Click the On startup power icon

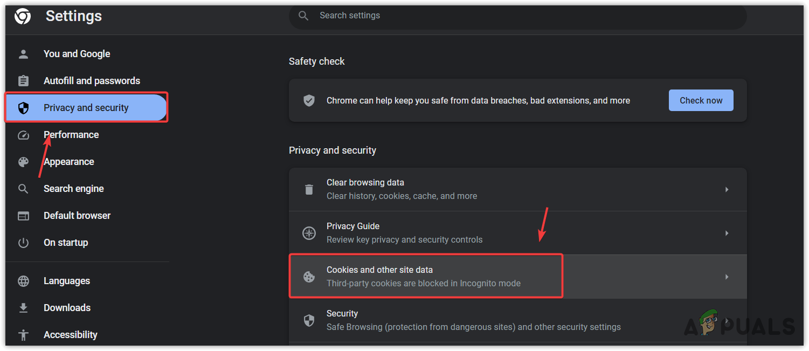point(23,243)
